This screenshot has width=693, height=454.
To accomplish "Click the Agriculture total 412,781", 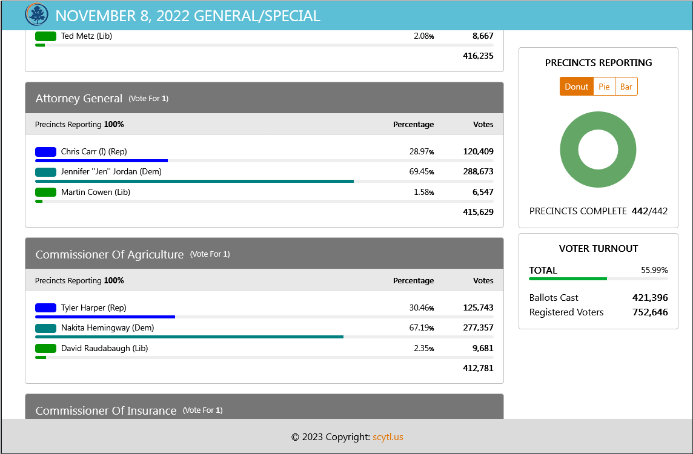I will click(x=478, y=368).
